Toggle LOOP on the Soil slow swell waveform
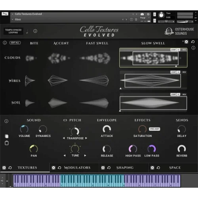 pos(173,95)
